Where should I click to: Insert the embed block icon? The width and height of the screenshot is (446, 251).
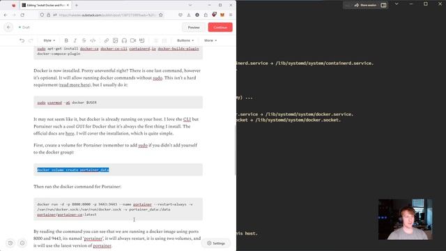[x=142, y=40]
